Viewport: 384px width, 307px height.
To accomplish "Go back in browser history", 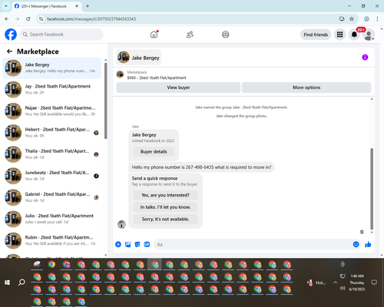I will click(7, 19).
